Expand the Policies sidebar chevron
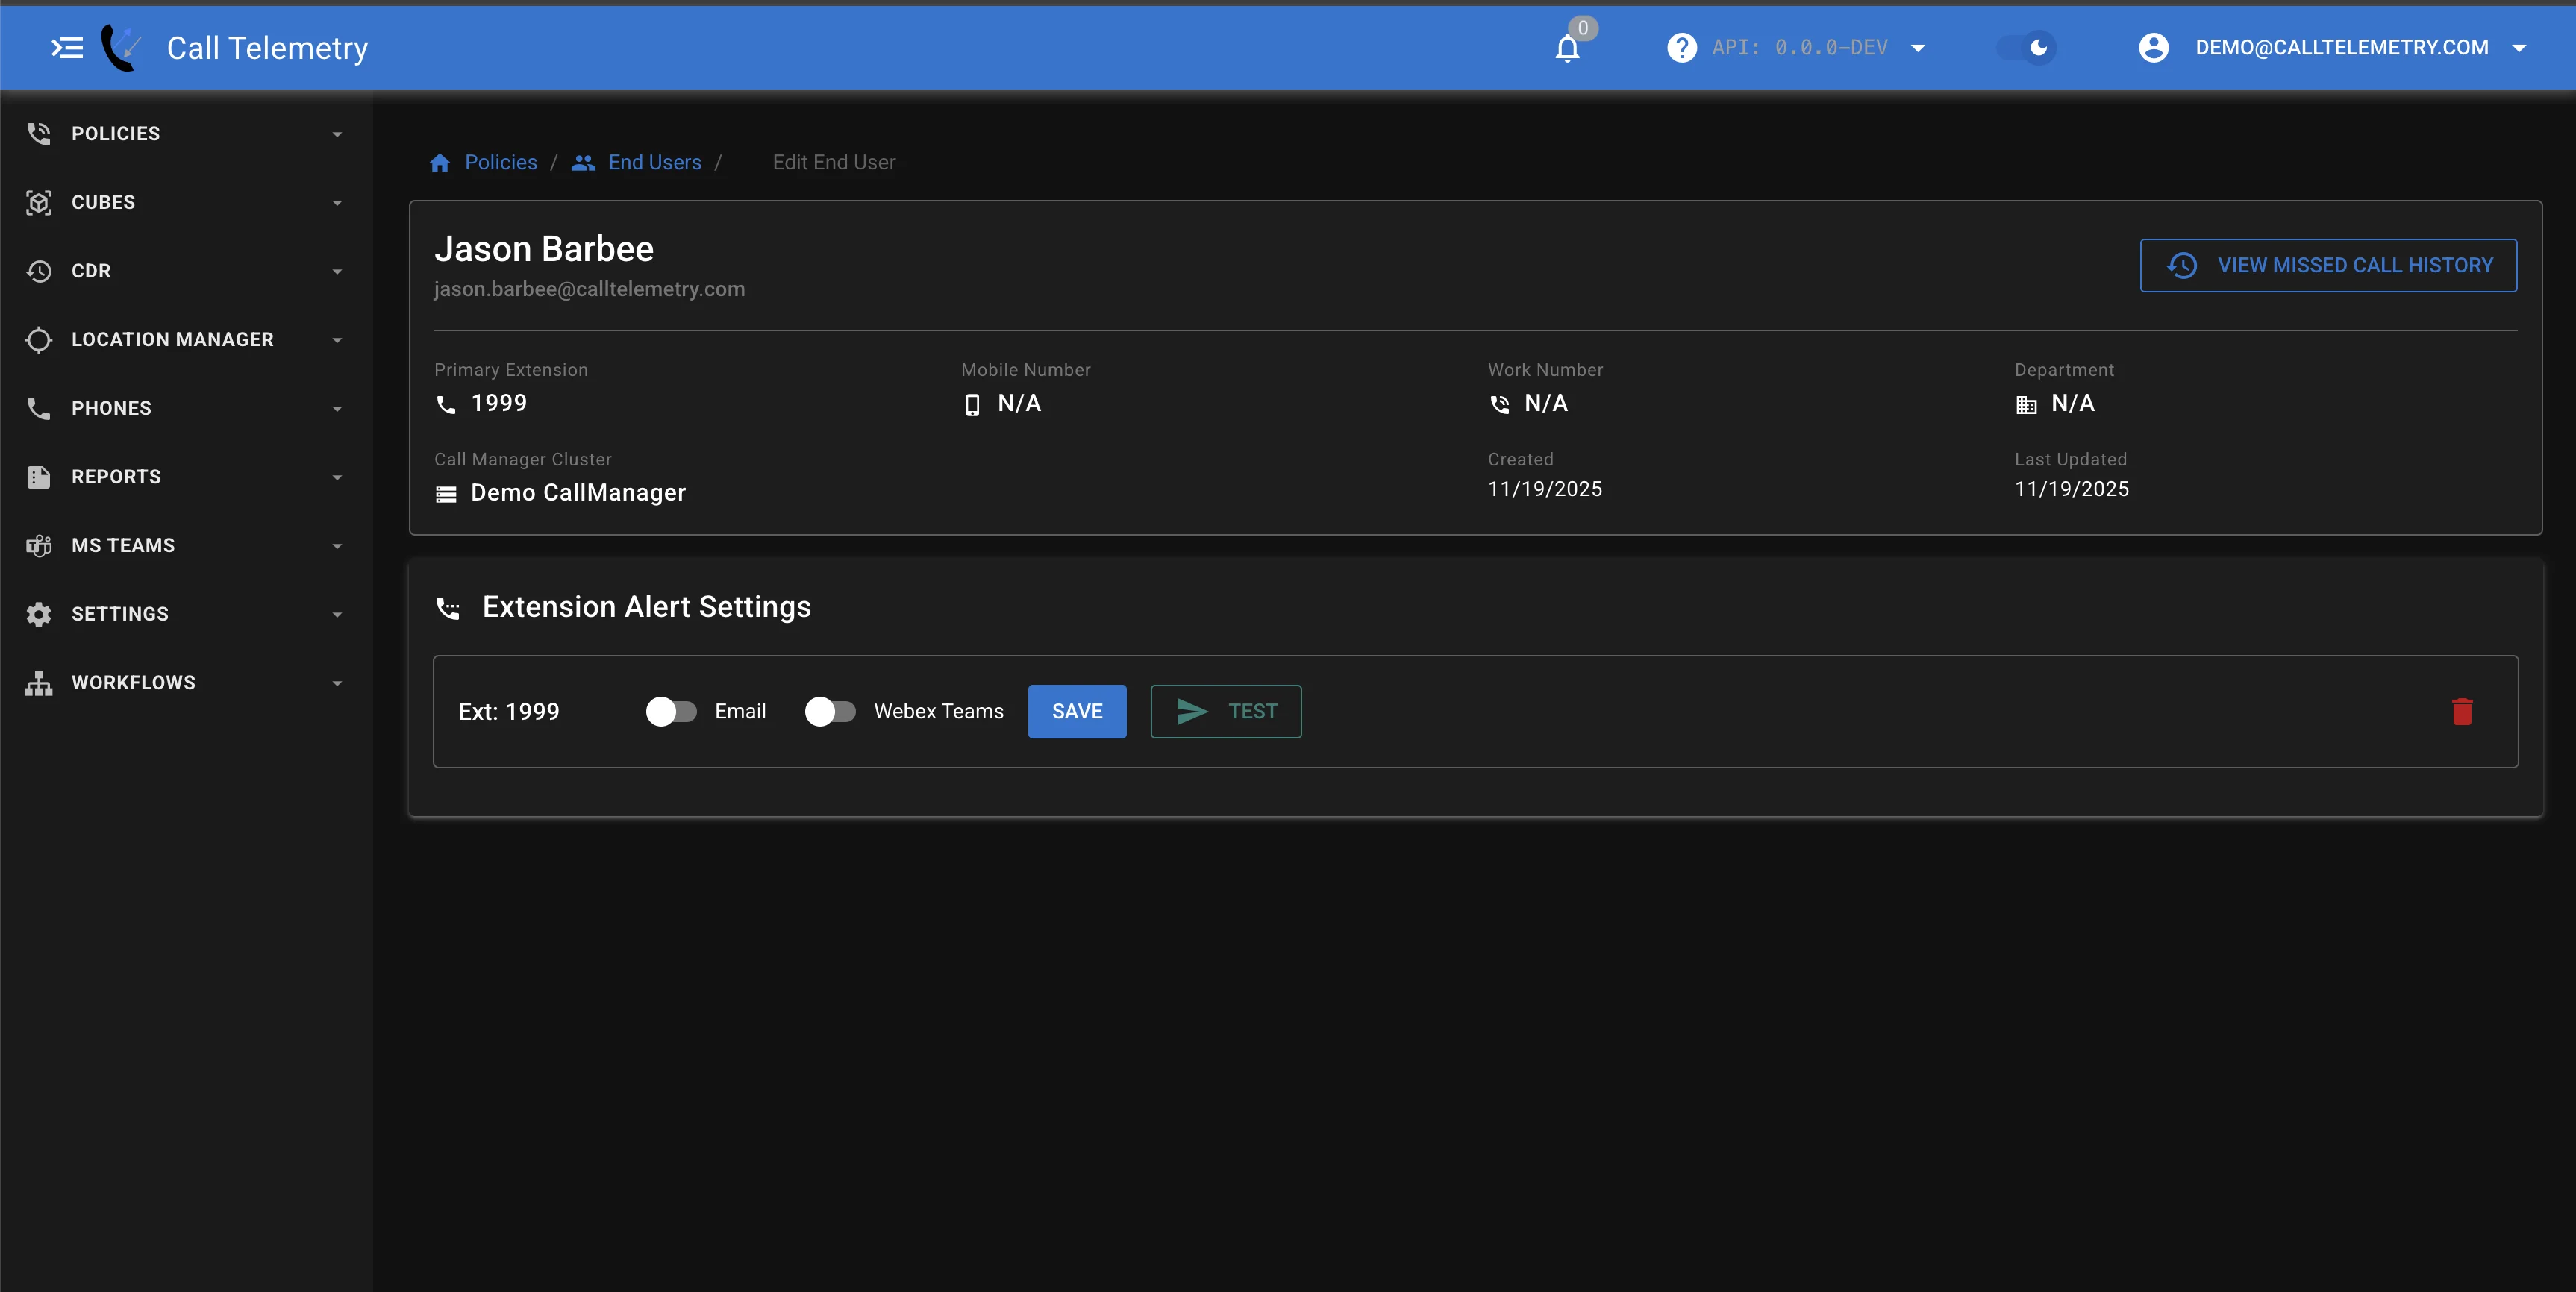Viewport: 2576px width, 1292px height. (337, 134)
